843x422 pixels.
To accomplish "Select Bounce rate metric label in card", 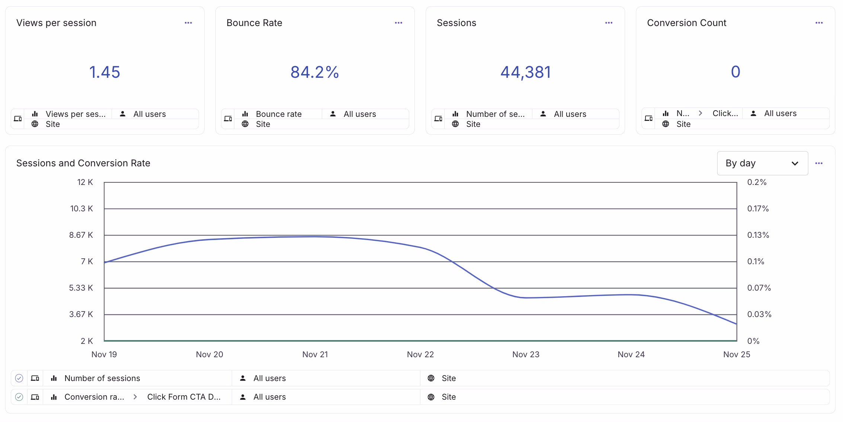I will click(x=279, y=114).
